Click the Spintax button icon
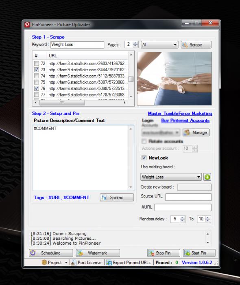The image size is (240, 285). point(104,197)
